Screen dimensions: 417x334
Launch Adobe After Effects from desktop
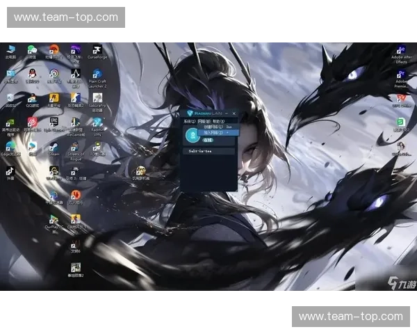click(x=401, y=51)
